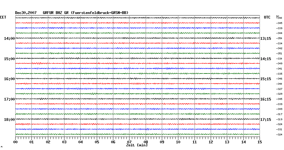This screenshot has width=284, height=150.
Task: Click the DC offset value "-344"
Action: [x=279, y=33]
